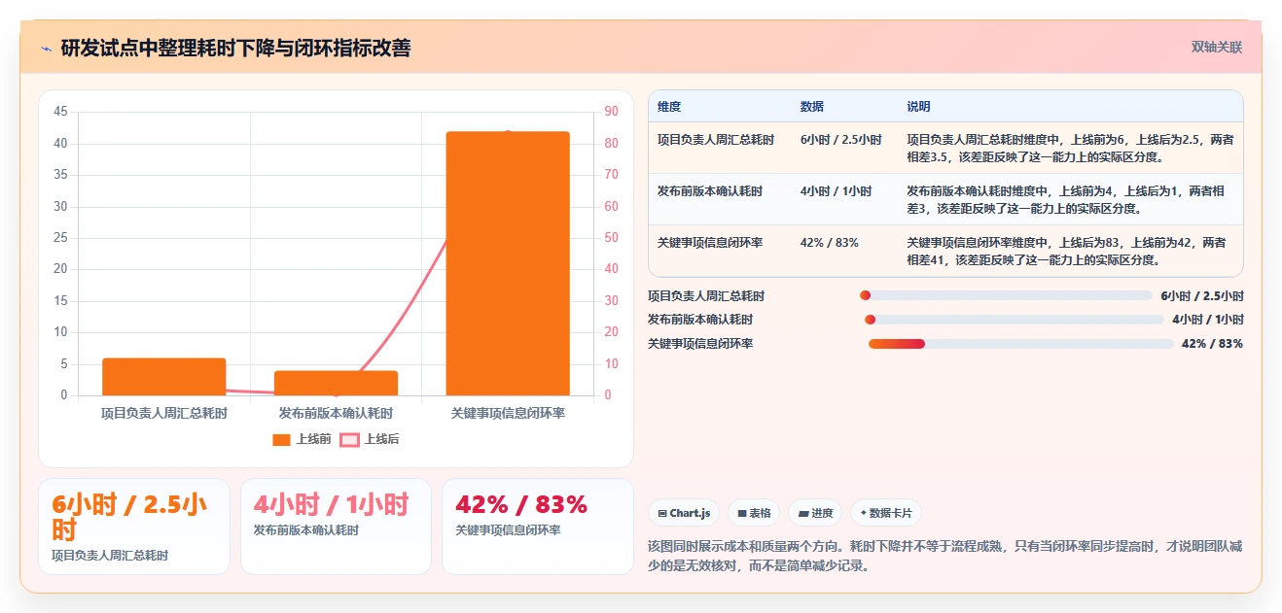The width and height of the screenshot is (1282, 613).
Task: Click the left axis value 45
Action: tap(60, 112)
